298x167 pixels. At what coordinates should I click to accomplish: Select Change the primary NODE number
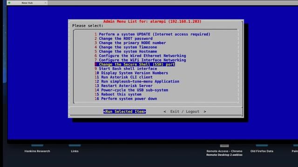(130, 43)
